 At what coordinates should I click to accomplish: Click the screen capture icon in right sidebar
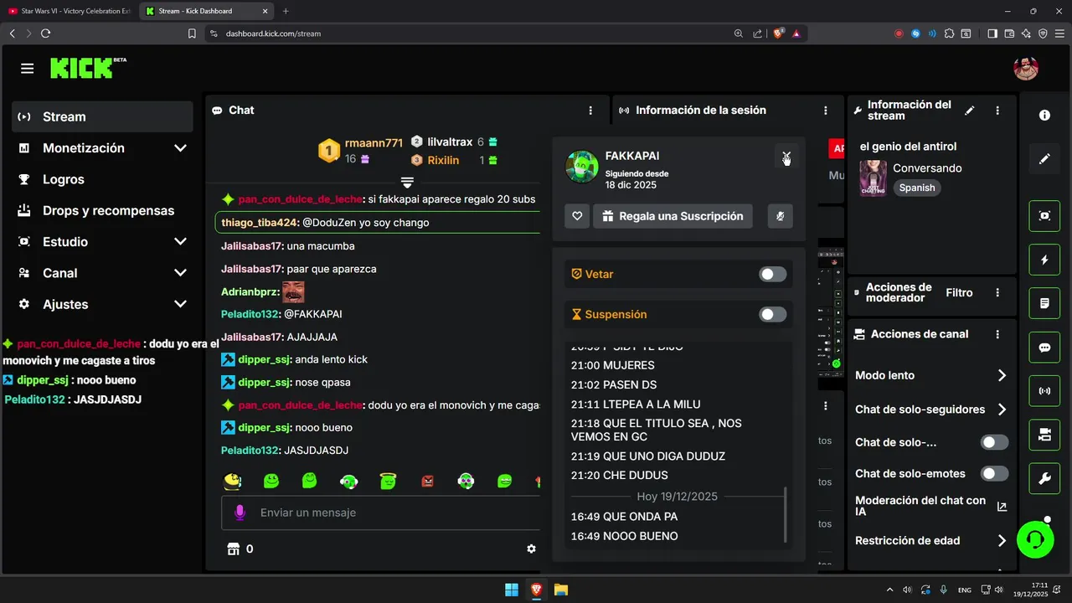pos(1044,216)
